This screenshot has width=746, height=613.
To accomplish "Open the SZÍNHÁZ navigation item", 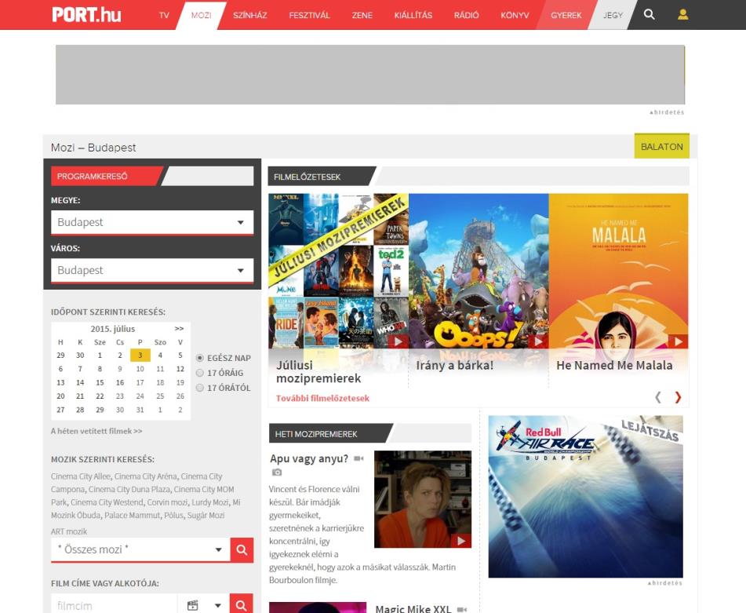I will (x=249, y=15).
